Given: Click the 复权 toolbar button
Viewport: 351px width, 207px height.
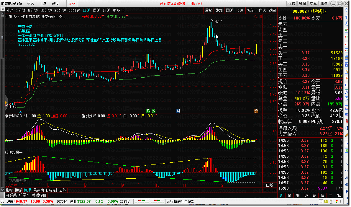Looking at the screenshot, I should [209, 11].
